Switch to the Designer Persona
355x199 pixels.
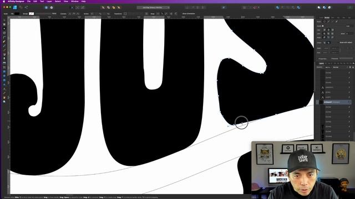[15, 7]
